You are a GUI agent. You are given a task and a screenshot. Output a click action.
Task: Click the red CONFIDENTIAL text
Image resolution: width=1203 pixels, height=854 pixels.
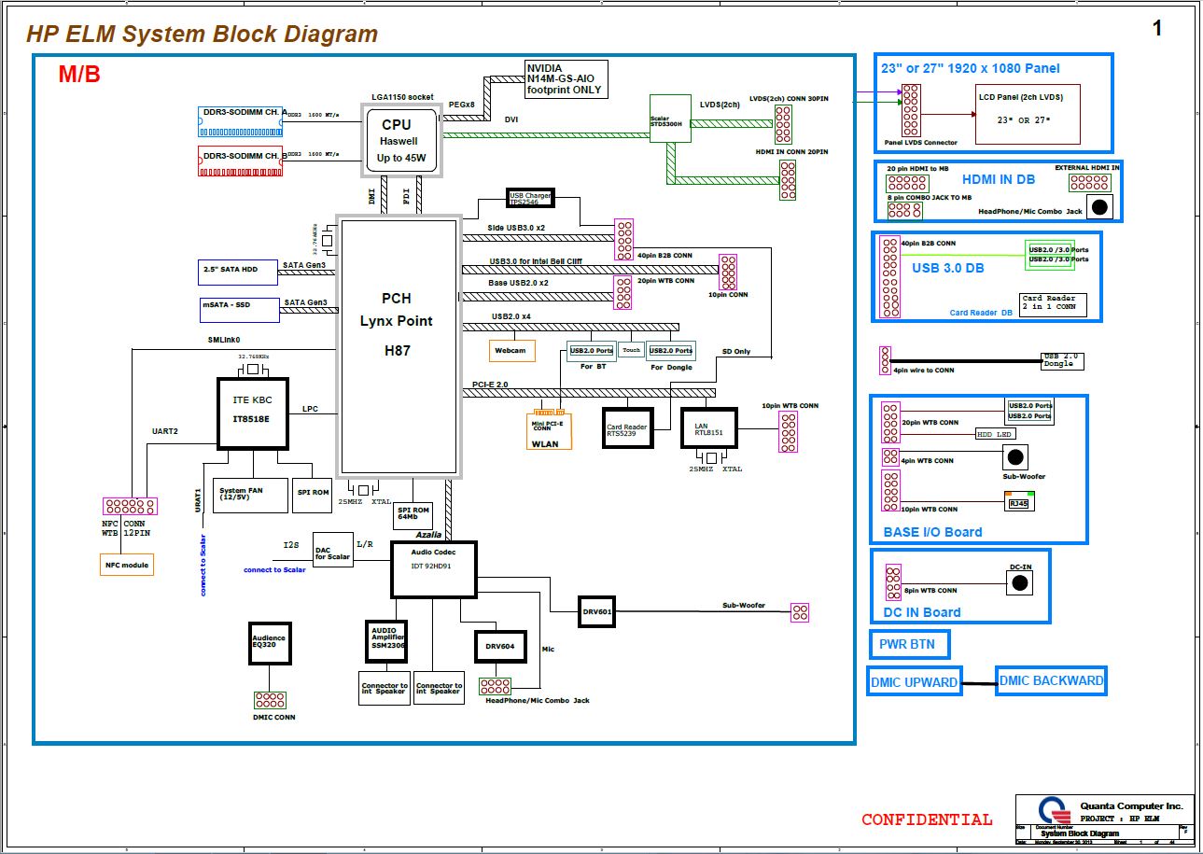[x=927, y=819]
